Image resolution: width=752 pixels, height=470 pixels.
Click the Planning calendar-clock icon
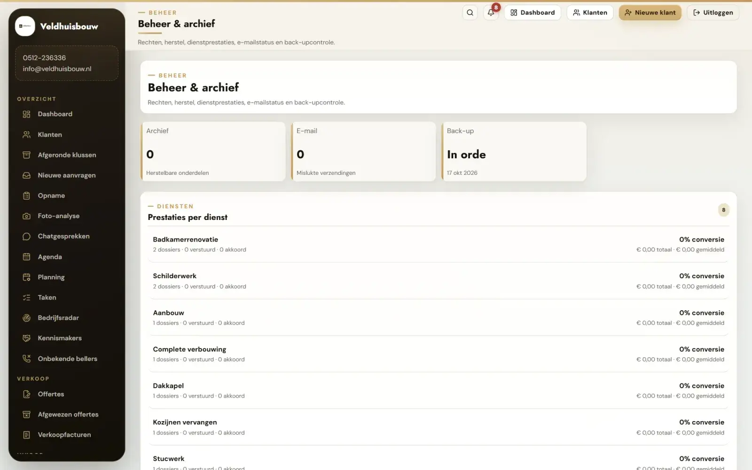point(26,277)
